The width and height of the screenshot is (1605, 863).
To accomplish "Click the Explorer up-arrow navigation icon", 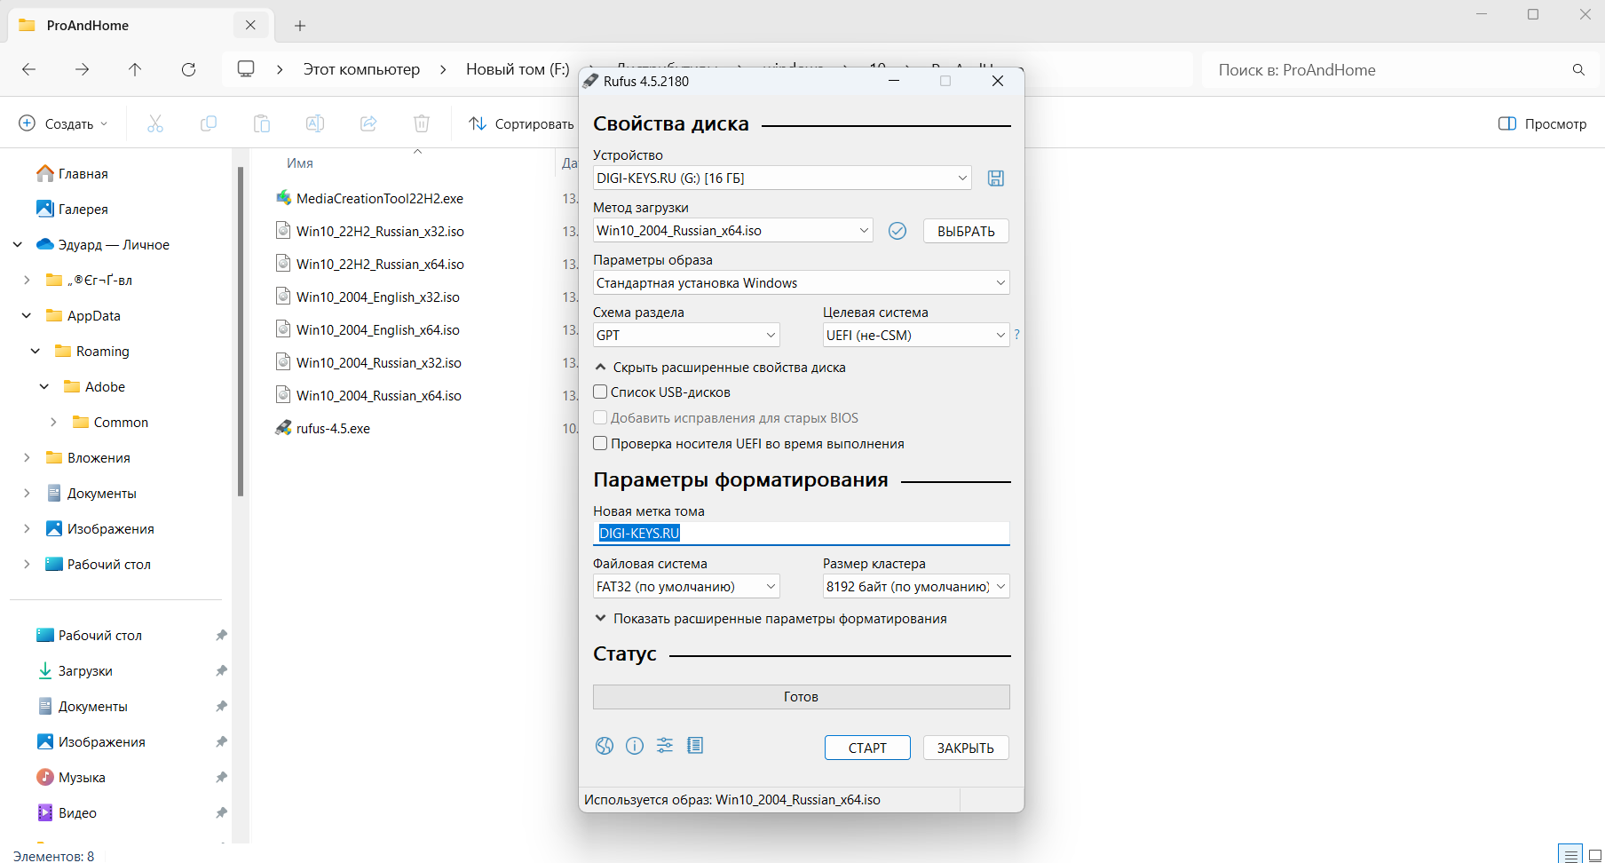I will [135, 69].
